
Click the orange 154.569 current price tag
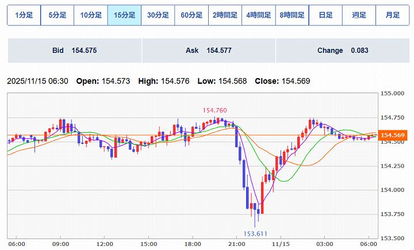[393, 135]
